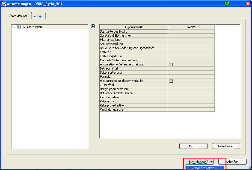The height and width of the screenshot is (170, 252).
Task: Select the Zusatzfeld Blattnummer row
Action: (x=134, y=36)
